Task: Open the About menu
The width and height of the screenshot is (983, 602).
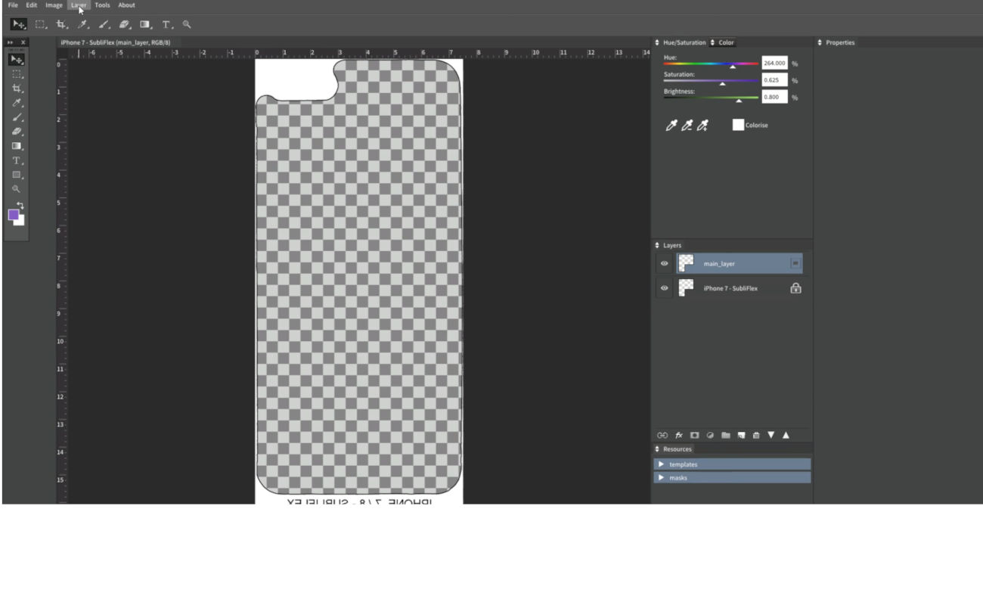Action: (126, 5)
